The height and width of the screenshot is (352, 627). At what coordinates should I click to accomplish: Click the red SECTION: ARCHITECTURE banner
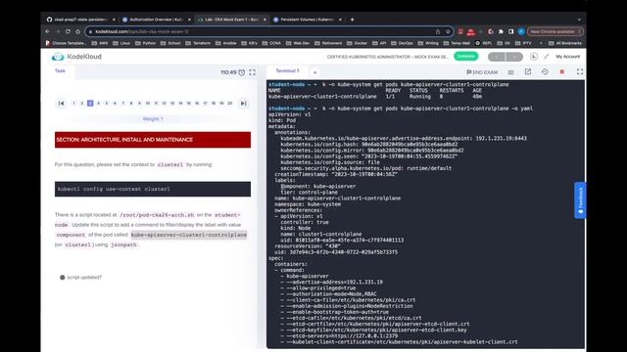coord(153,140)
